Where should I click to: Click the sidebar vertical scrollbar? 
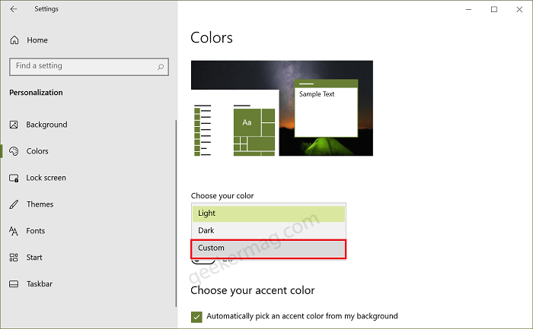coord(176,213)
